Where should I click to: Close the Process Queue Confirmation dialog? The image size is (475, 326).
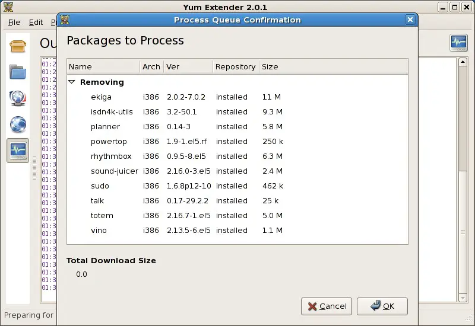(410, 20)
